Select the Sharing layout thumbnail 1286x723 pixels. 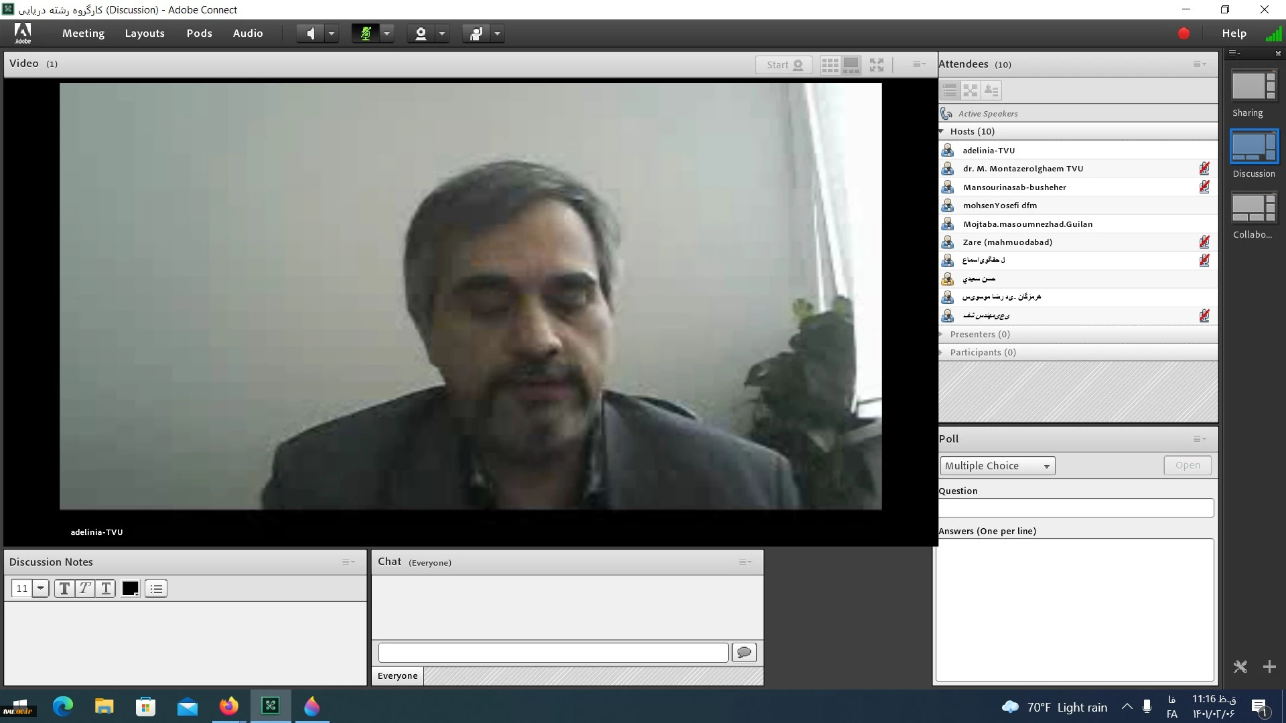pyautogui.click(x=1254, y=87)
